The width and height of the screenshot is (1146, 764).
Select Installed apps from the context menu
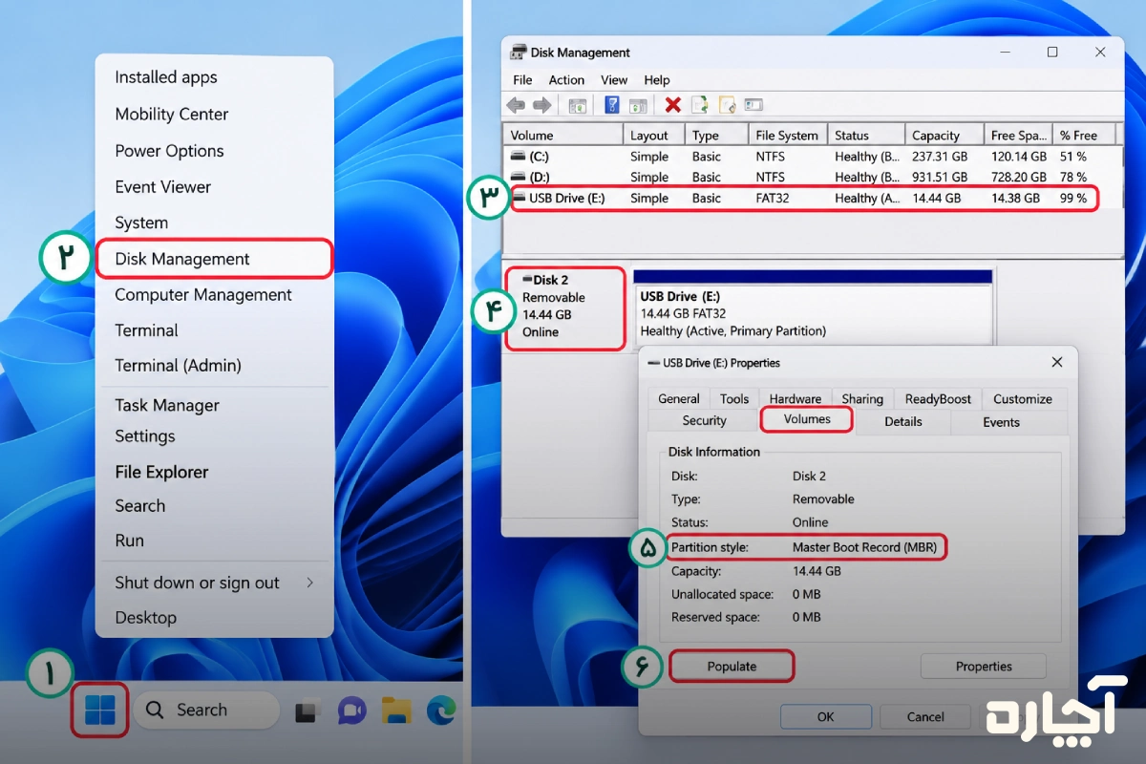pyautogui.click(x=166, y=77)
